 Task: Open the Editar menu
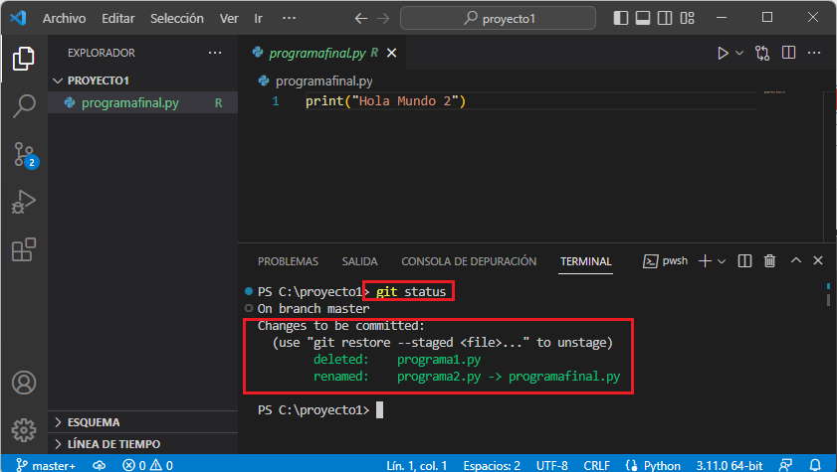coord(118,18)
